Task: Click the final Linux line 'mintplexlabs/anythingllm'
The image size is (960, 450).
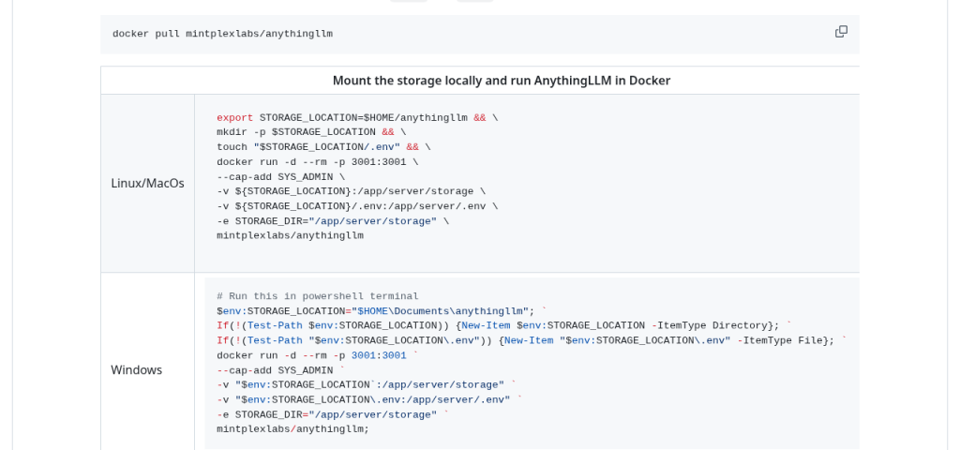Action: pos(291,235)
